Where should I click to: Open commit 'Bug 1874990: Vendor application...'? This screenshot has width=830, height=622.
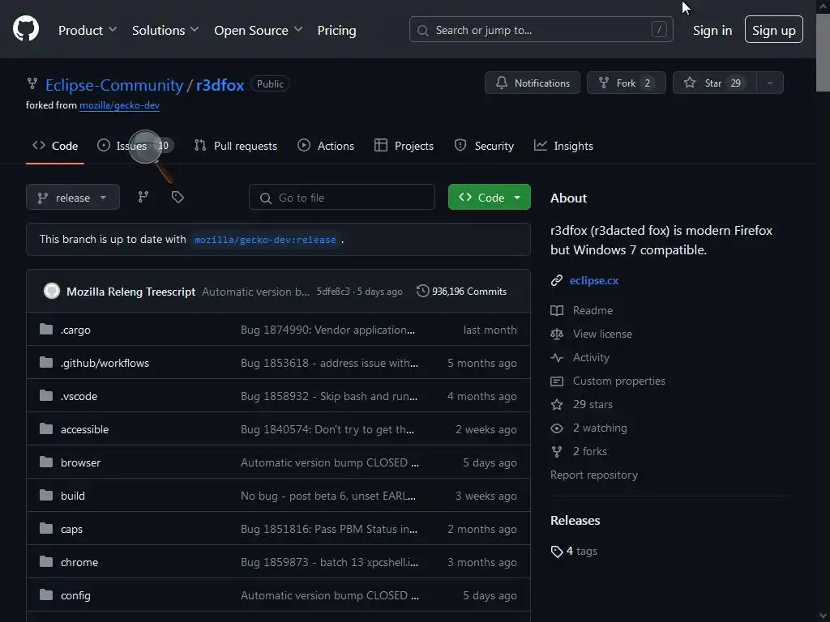pos(327,330)
